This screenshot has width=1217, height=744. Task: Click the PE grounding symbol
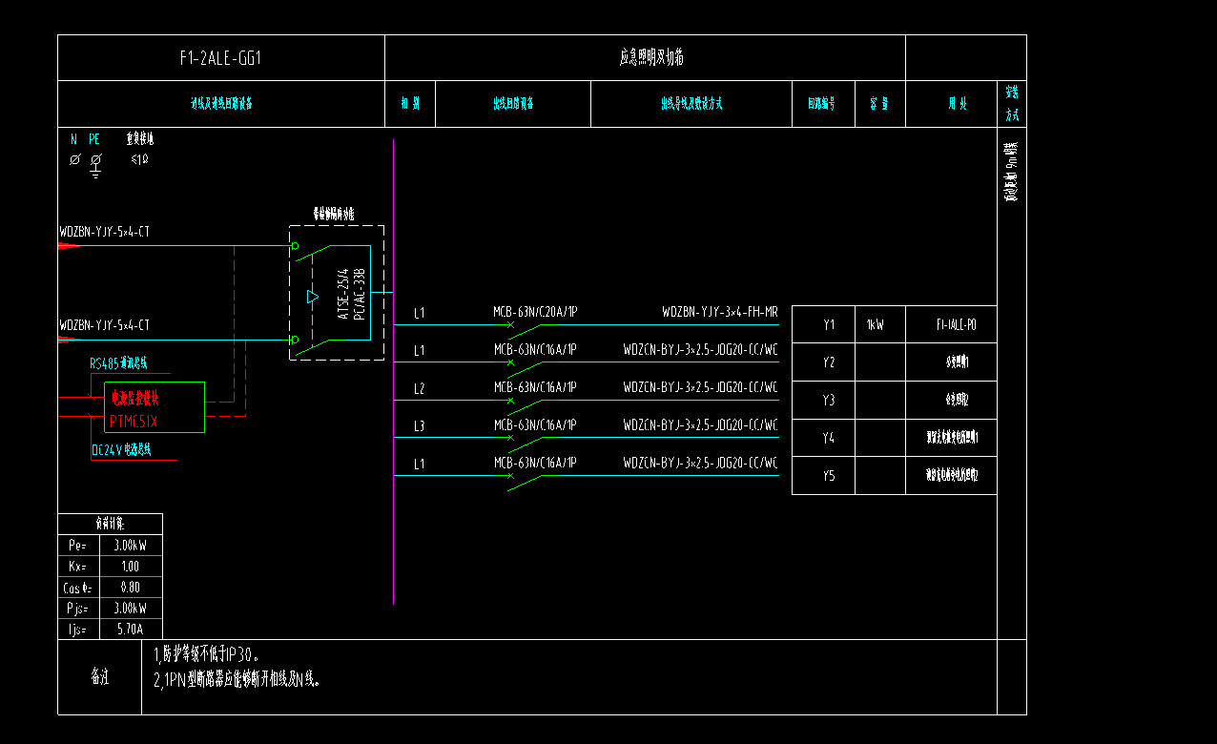(94, 165)
